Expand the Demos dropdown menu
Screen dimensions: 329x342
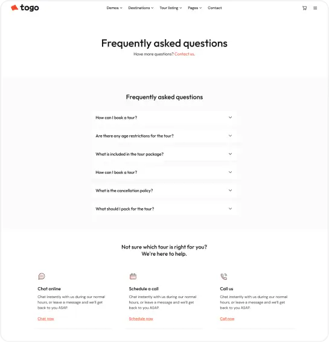pos(114,8)
